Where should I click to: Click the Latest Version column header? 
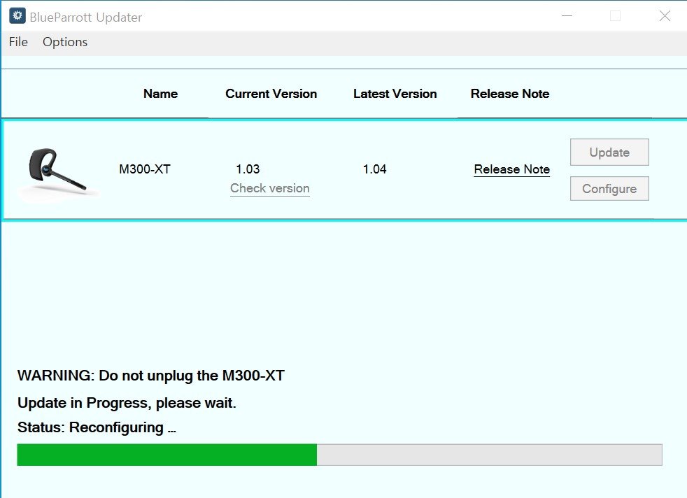[x=395, y=94]
